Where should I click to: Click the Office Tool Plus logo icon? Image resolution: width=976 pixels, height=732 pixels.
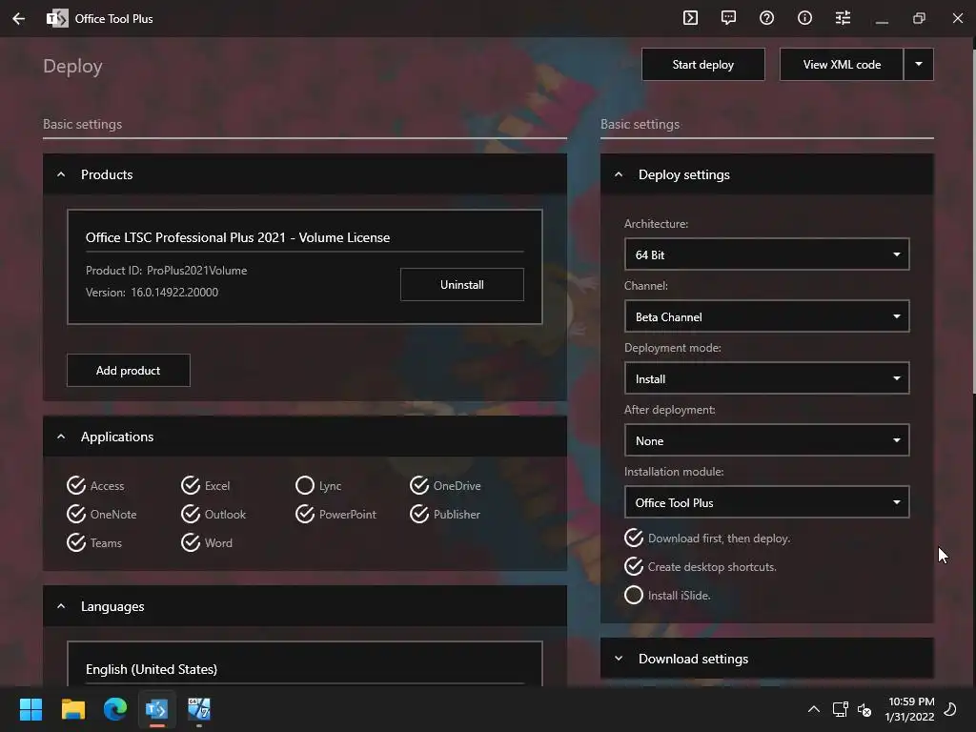click(x=57, y=19)
